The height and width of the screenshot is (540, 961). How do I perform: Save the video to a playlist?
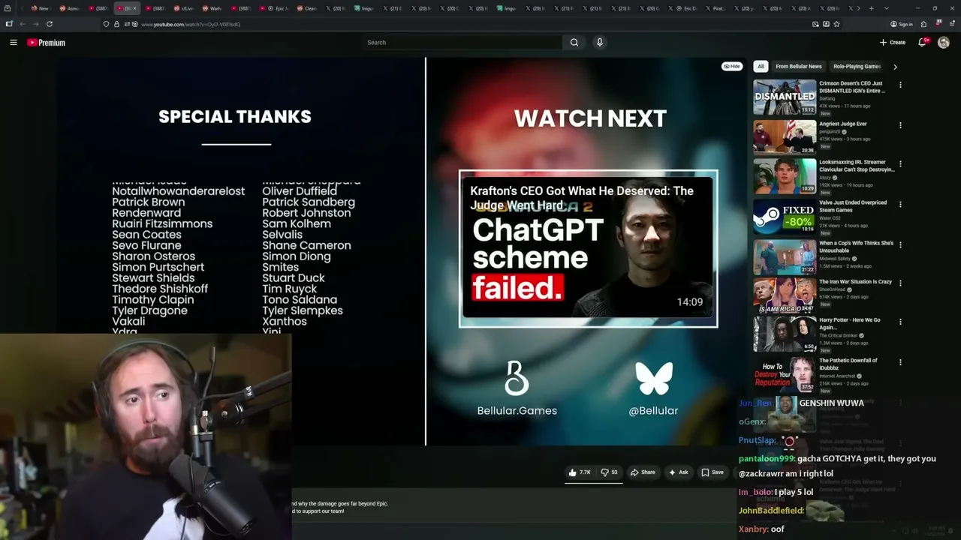pyautogui.click(x=712, y=472)
